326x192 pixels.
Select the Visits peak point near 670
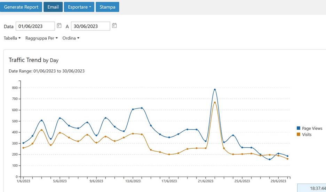tap(215, 102)
